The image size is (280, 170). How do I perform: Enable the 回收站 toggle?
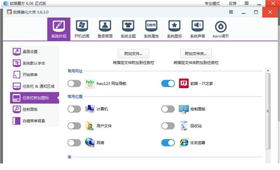168,126
